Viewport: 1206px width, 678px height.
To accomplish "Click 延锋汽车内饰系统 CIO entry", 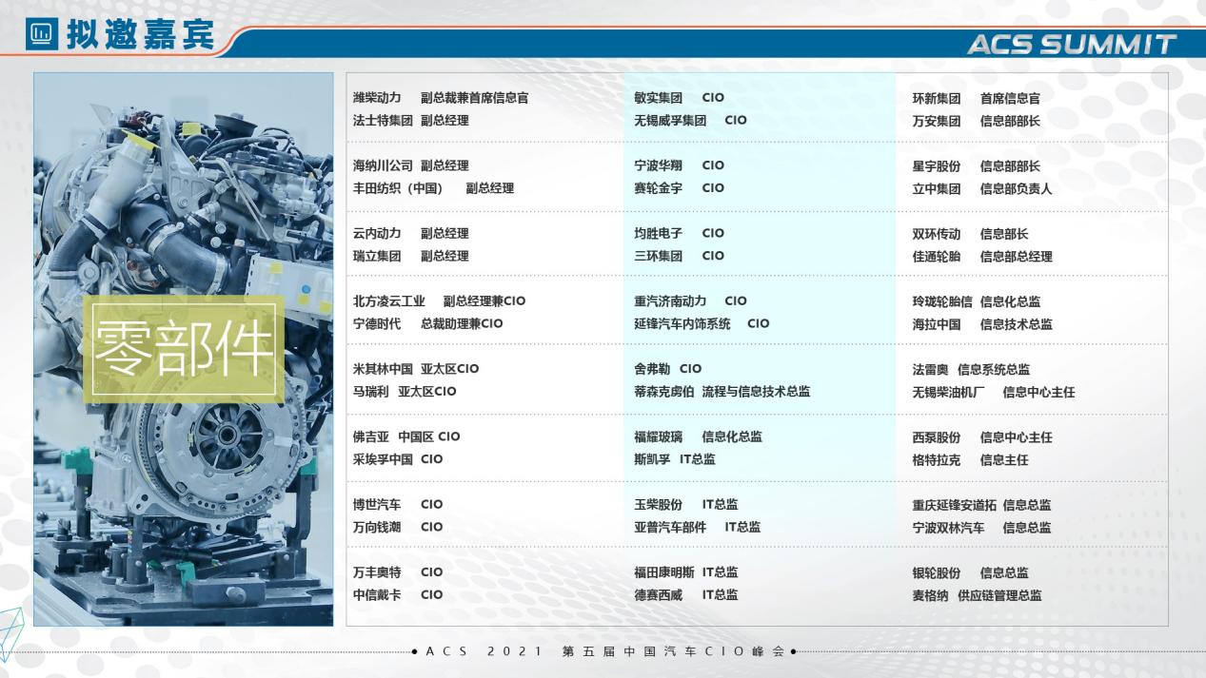I will 702,323.
